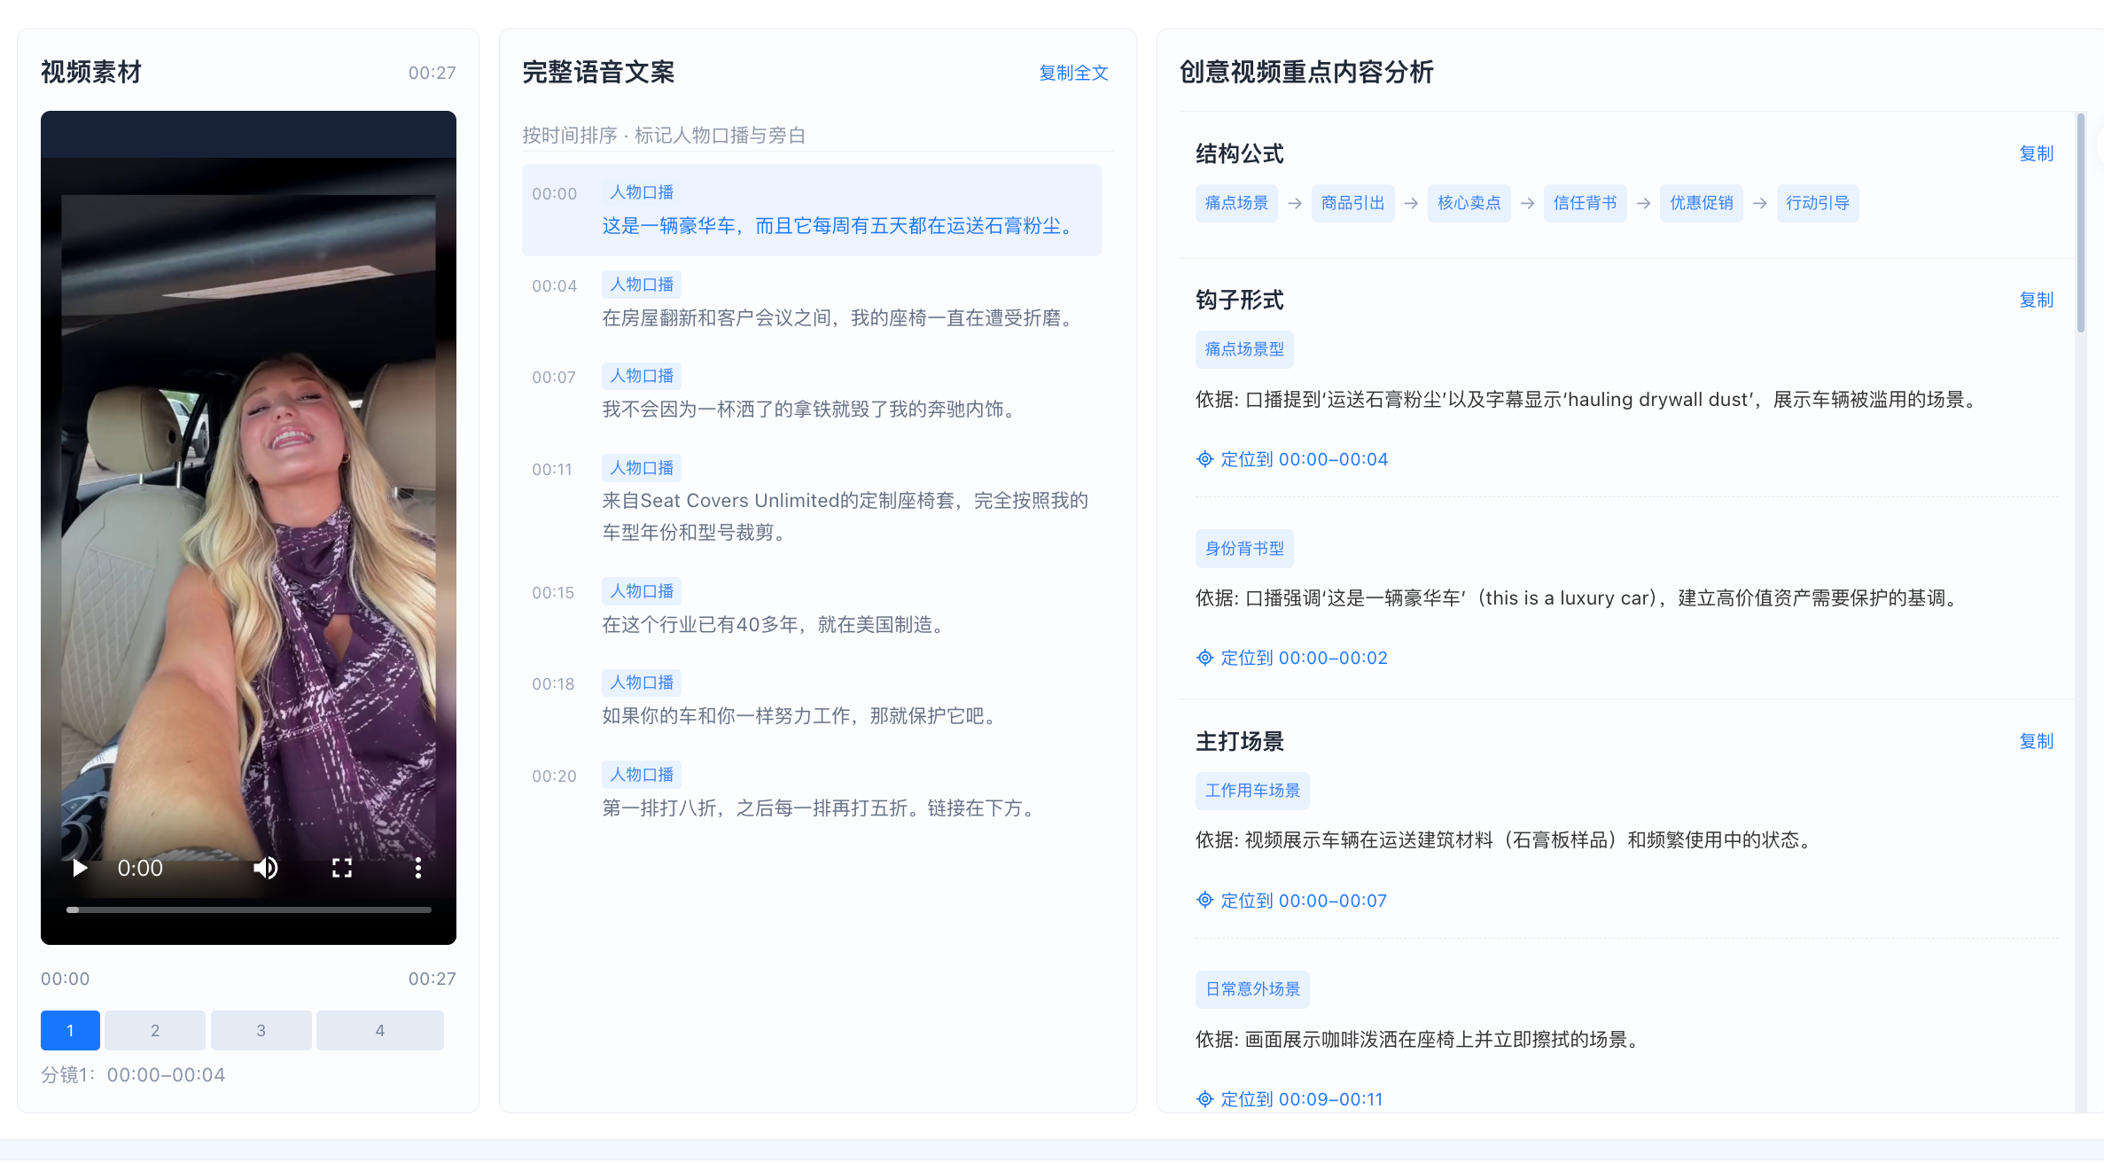Image resolution: width=2104 pixels, height=1163 pixels.
Task: Select storyboard segment 3
Action: click(261, 1030)
